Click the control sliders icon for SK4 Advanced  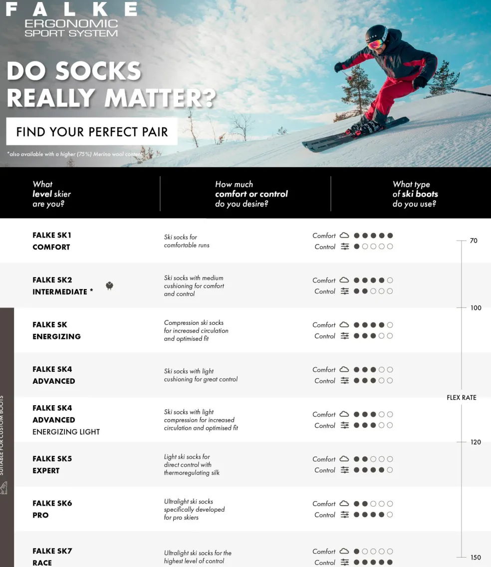[345, 381]
